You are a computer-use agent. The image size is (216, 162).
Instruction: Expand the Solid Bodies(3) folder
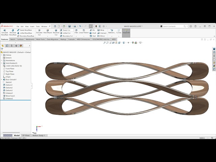click(1, 63)
